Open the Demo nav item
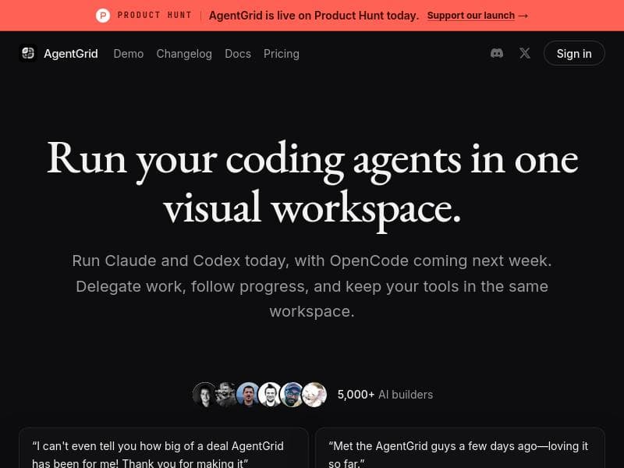Screen dimensions: 624x468 [x=129, y=54]
